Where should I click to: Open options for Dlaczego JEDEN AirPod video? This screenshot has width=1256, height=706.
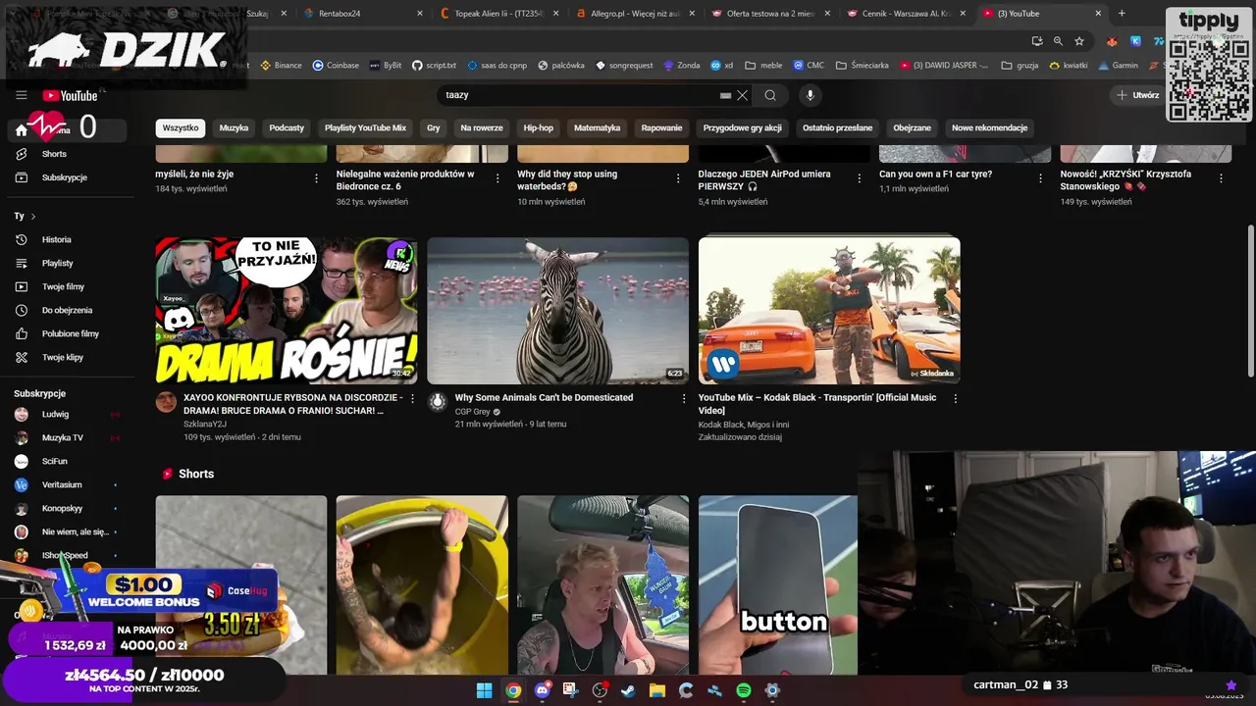pos(859,178)
